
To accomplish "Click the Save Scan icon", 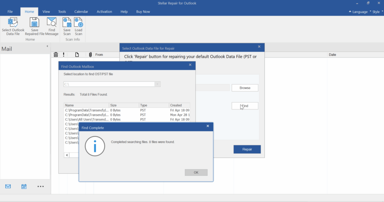I will (67, 22).
